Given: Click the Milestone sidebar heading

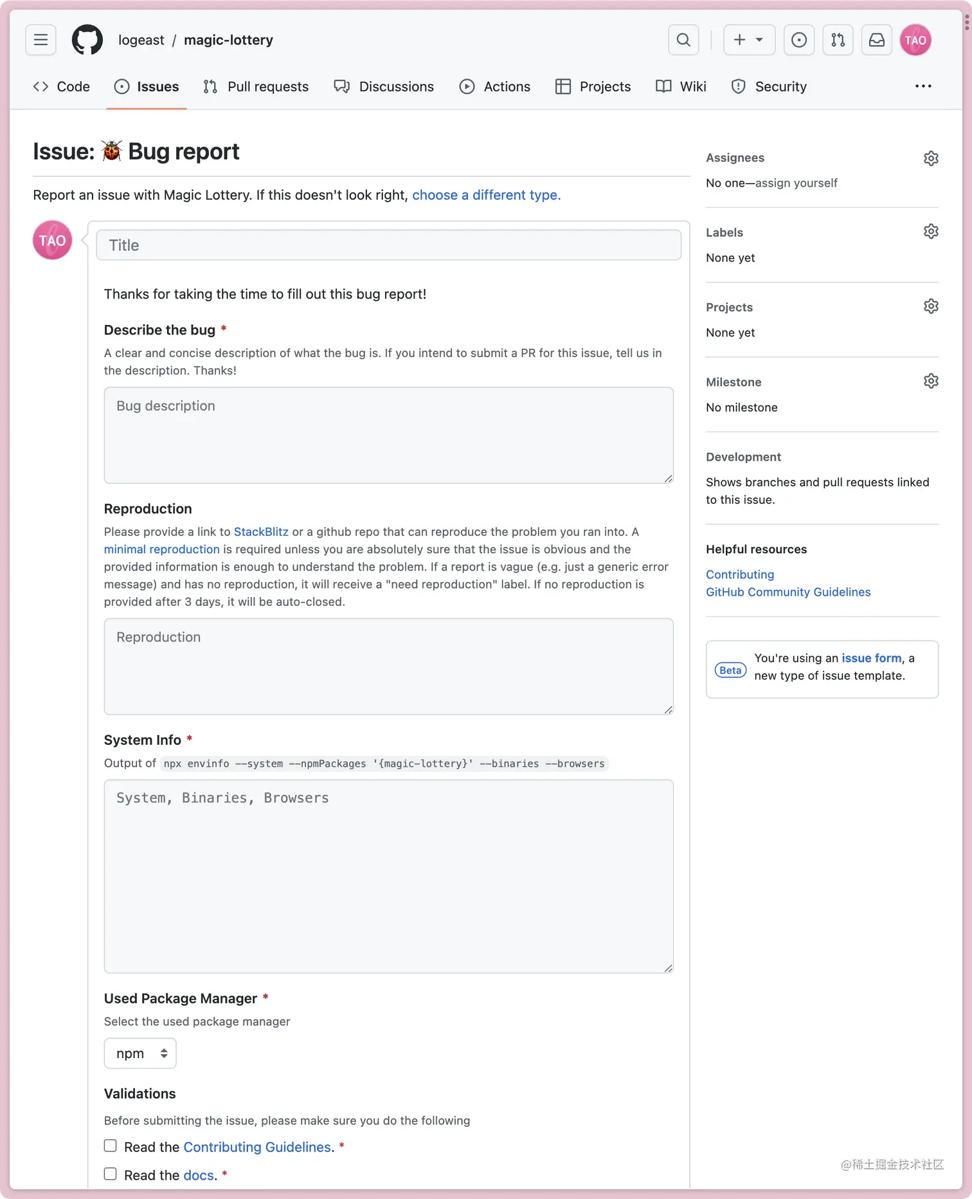Looking at the screenshot, I should [733, 382].
